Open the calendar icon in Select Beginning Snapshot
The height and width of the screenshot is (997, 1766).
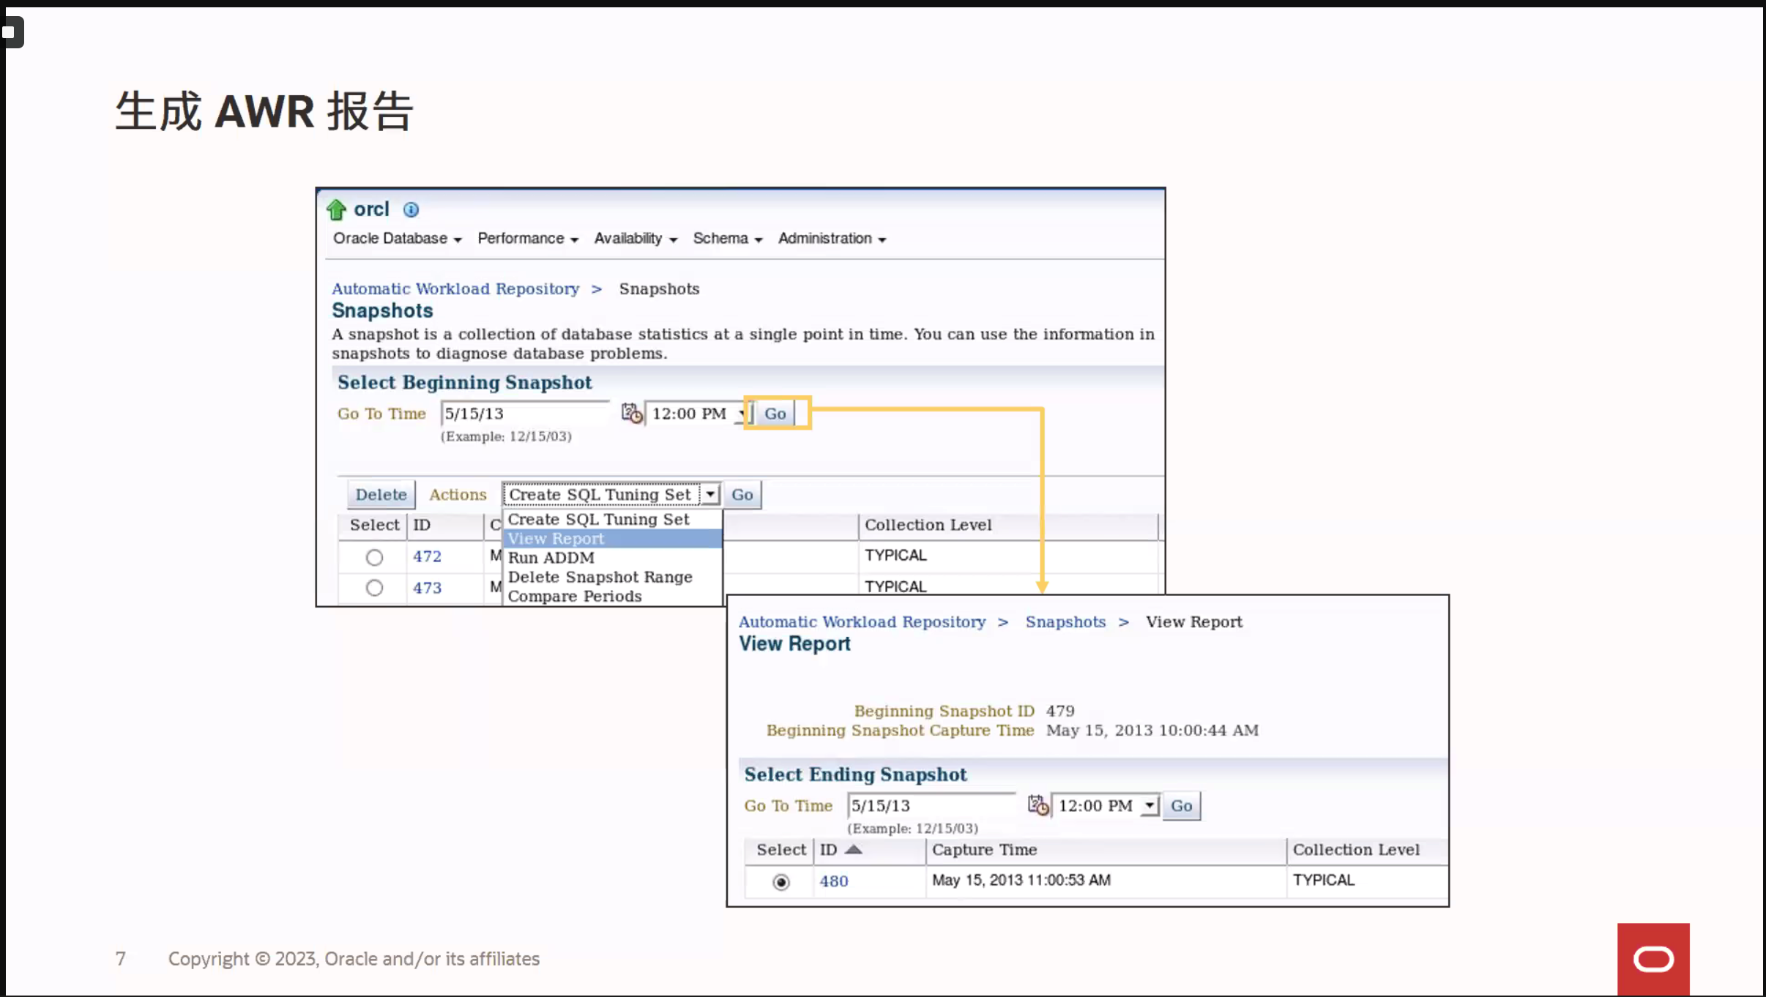632,414
